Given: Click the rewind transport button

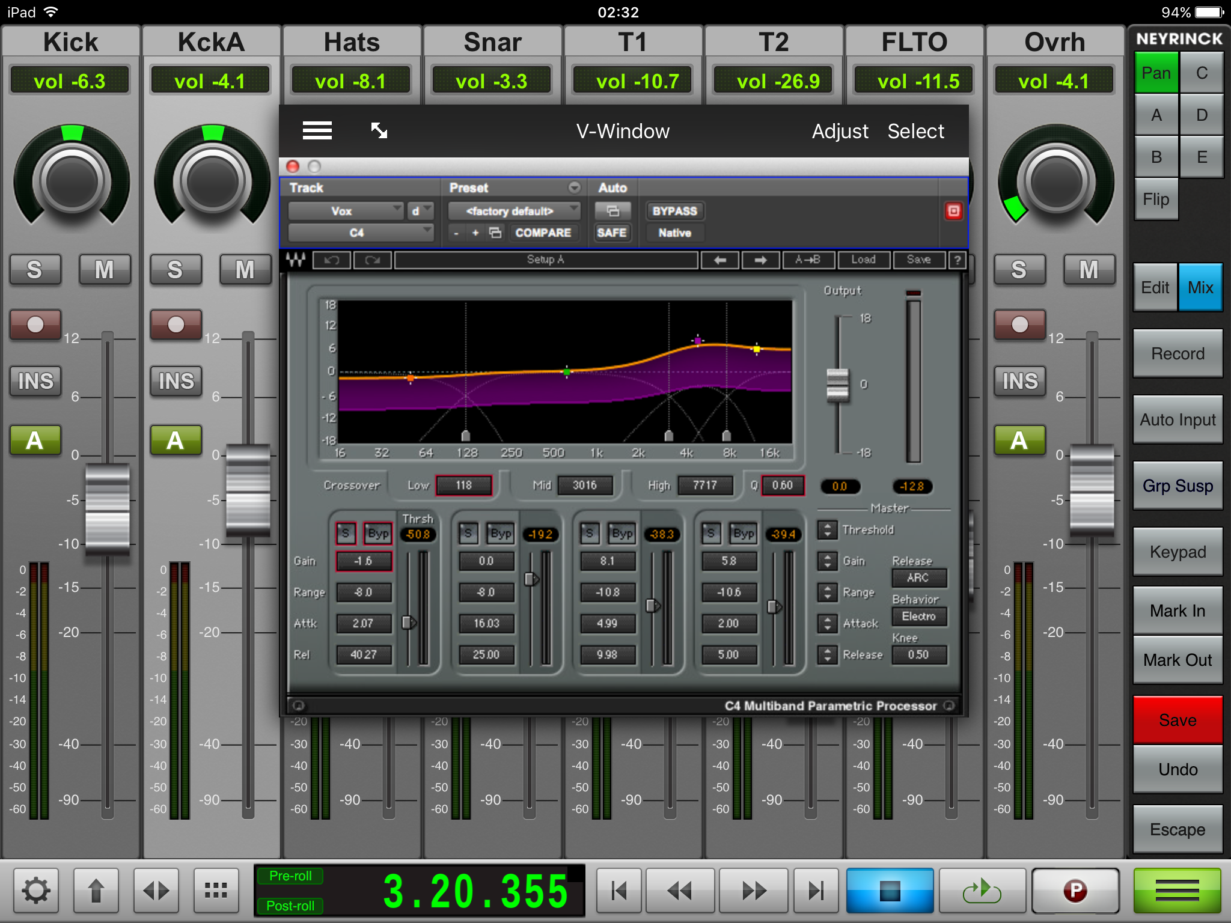Looking at the screenshot, I should click(680, 891).
